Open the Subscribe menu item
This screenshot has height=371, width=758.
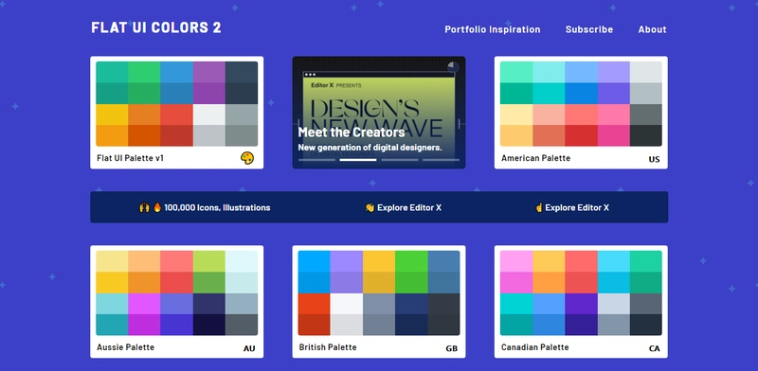[589, 29]
